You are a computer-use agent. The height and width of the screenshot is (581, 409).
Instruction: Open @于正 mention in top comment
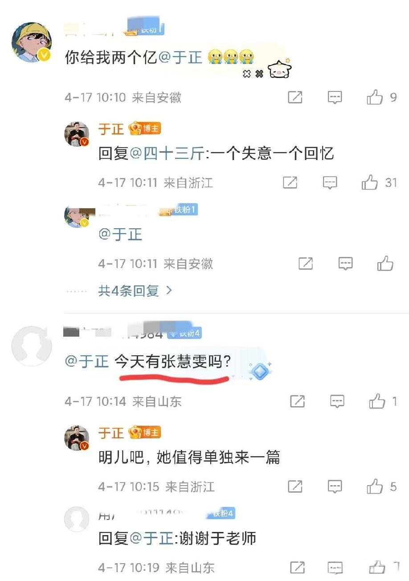(x=180, y=57)
